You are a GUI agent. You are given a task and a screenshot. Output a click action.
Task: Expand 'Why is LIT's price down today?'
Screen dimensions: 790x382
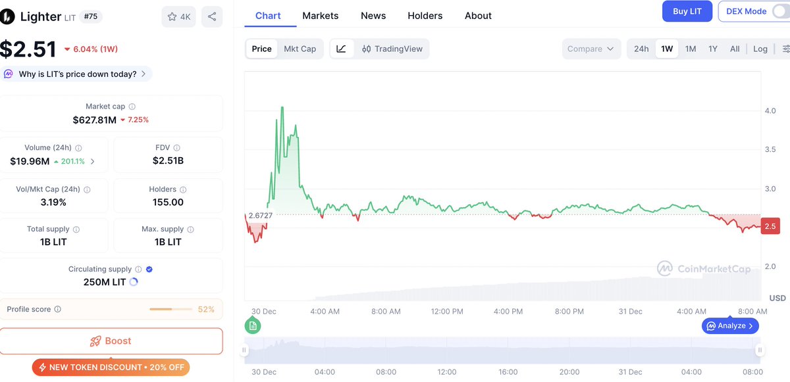pyautogui.click(x=76, y=74)
